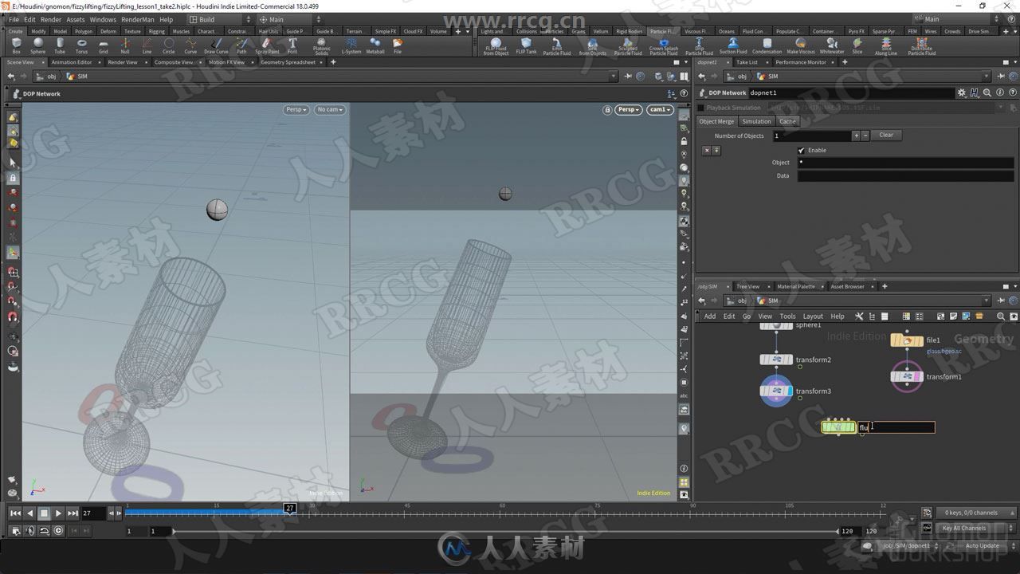Select the FLIP Tank tool
Image resolution: width=1020 pixels, height=574 pixels.
tap(526, 45)
